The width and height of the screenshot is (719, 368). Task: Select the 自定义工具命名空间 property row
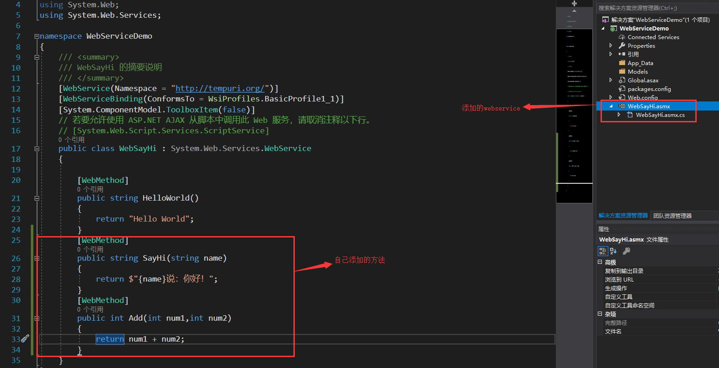pos(658,305)
